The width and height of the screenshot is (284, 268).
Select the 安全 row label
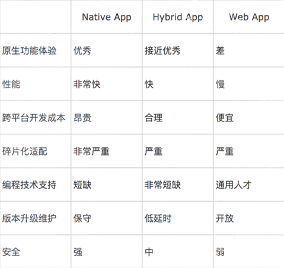[11, 252]
